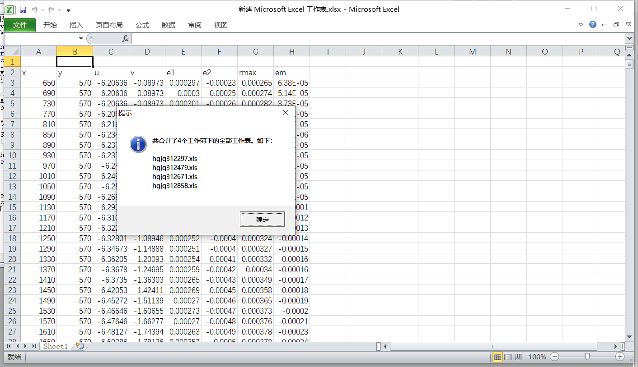Open the Customize Quick Access Toolbar dropdown

pyautogui.click(x=68, y=10)
